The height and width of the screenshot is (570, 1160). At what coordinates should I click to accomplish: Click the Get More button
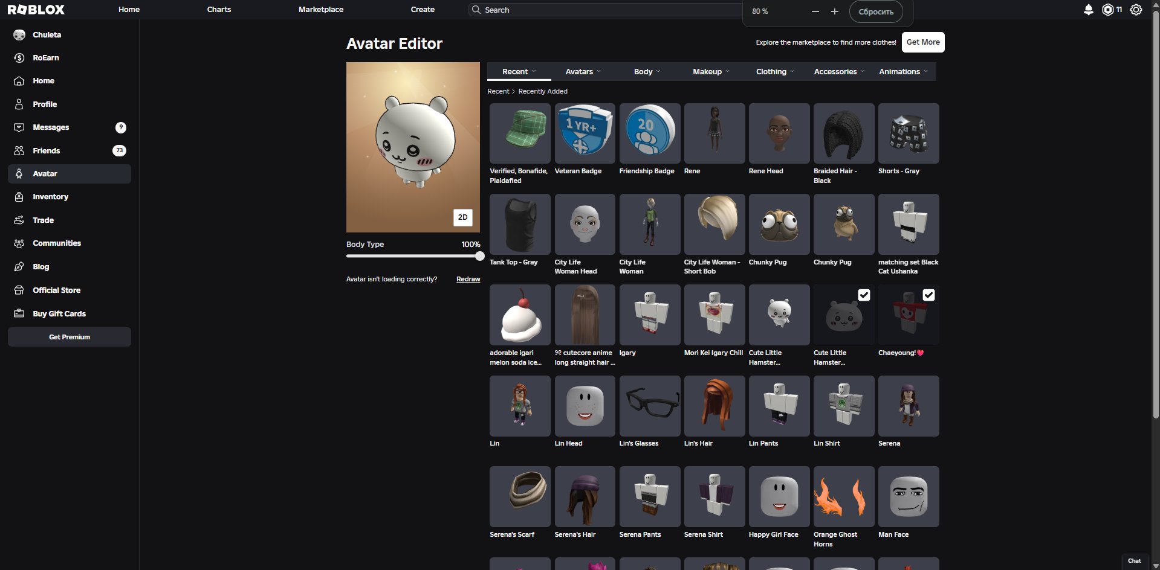tap(923, 42)
